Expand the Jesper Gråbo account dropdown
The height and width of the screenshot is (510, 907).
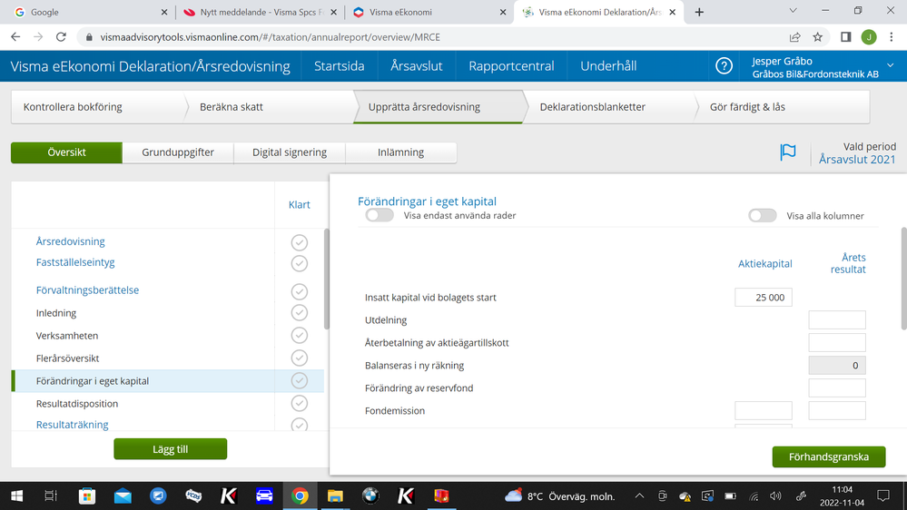tap(890, 66)
